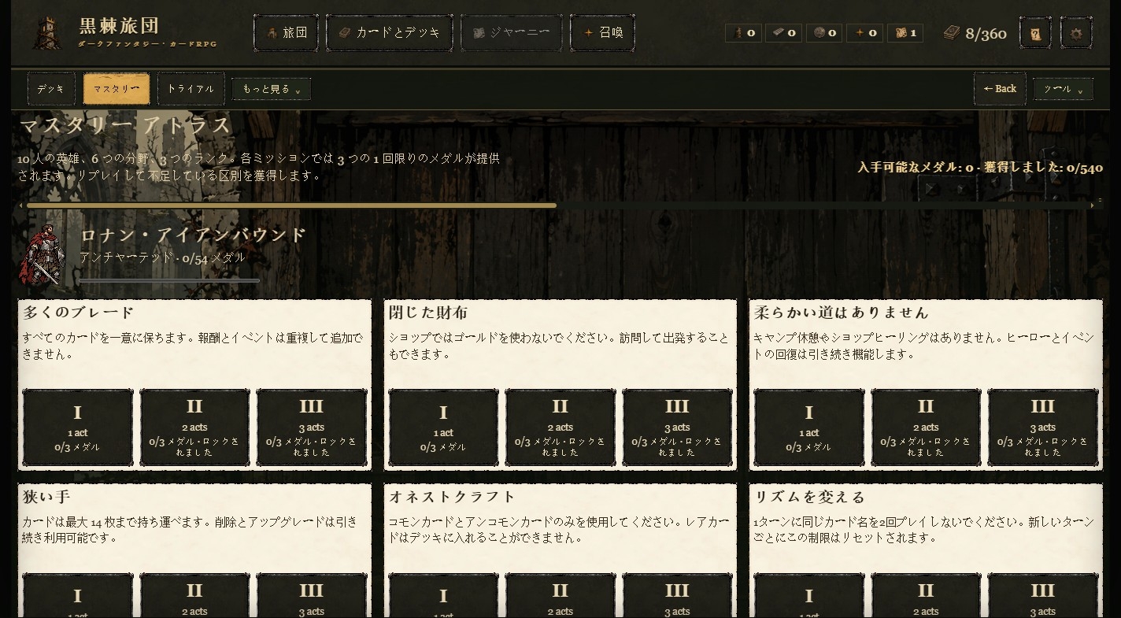
Task: Select rank III of 柔らかい道はありません
Action: [x=1043, y=427]
